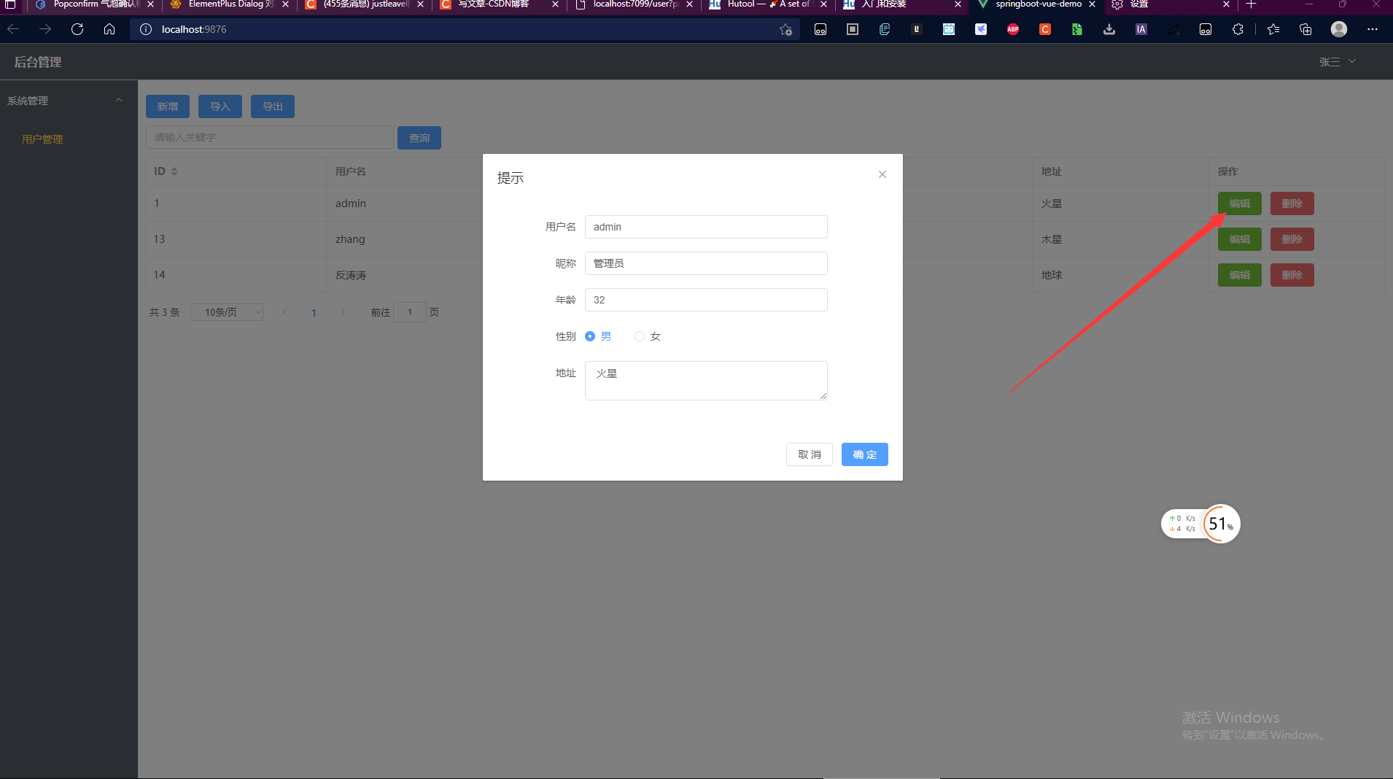Open the 张三 user account dropdown
Viewport: 1393px width, 779px height.
[1337, 61]
